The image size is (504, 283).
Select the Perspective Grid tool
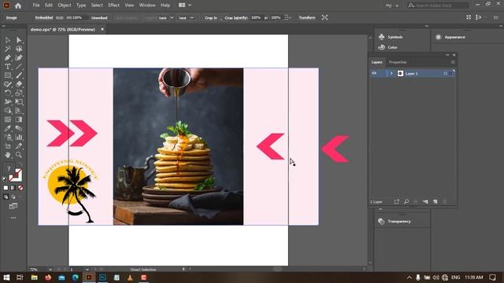(19, 111)
